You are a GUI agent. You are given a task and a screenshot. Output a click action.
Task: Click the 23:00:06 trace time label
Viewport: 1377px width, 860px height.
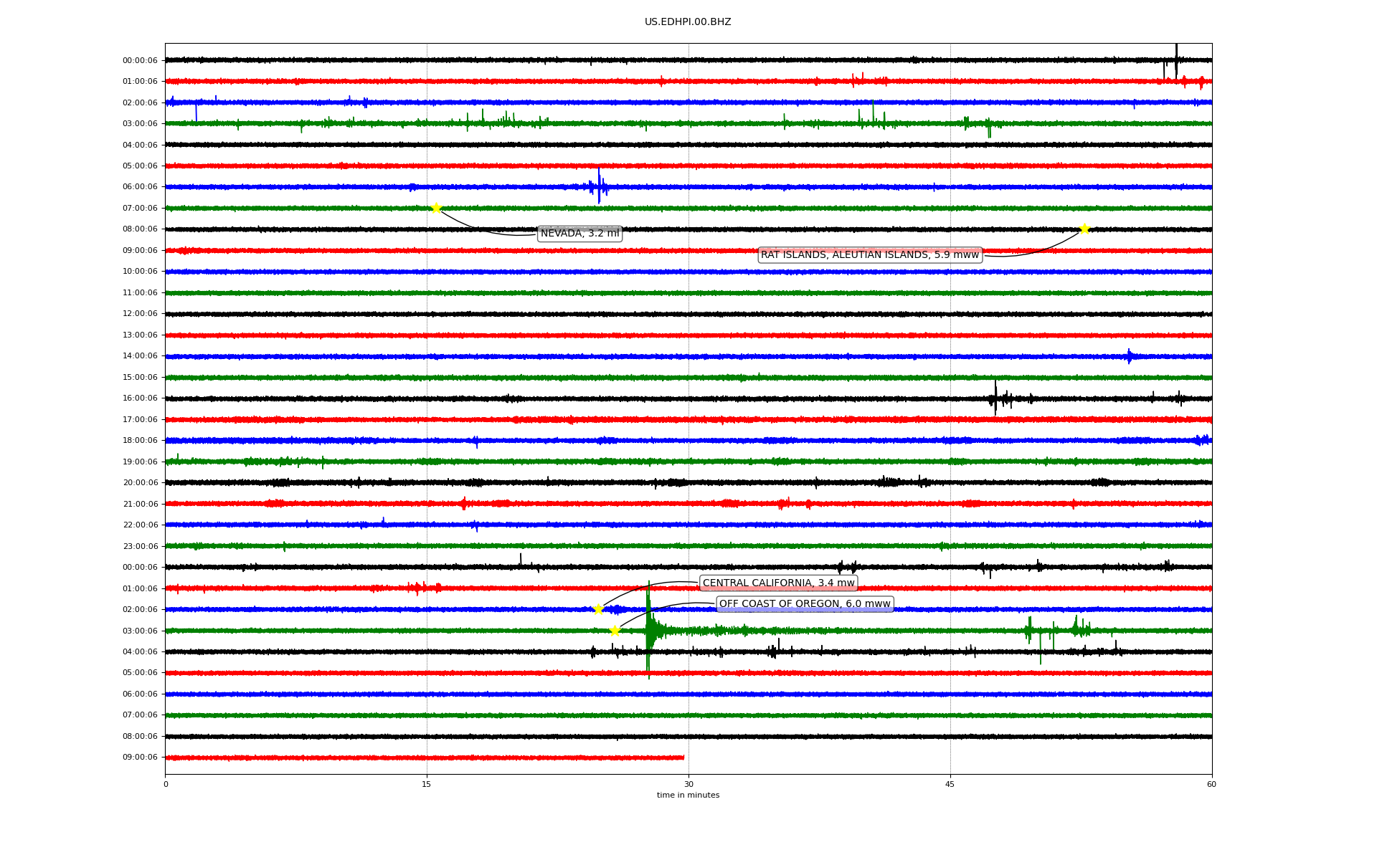point(140,547)
